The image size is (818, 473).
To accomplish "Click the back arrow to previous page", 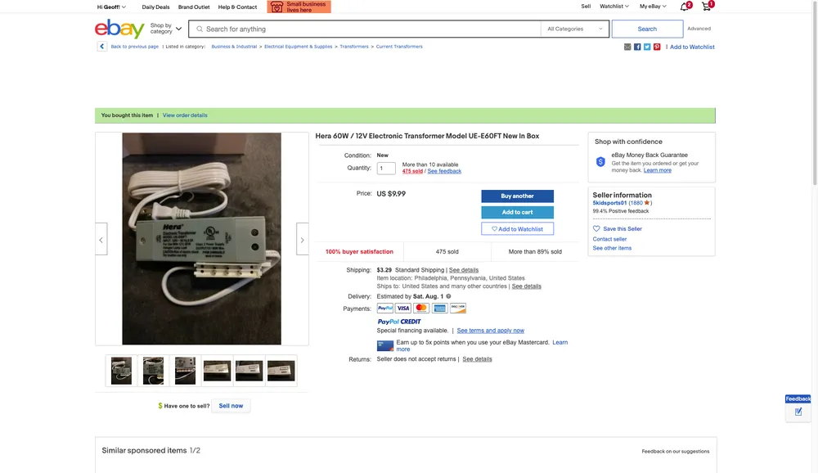I will point(101,47).
